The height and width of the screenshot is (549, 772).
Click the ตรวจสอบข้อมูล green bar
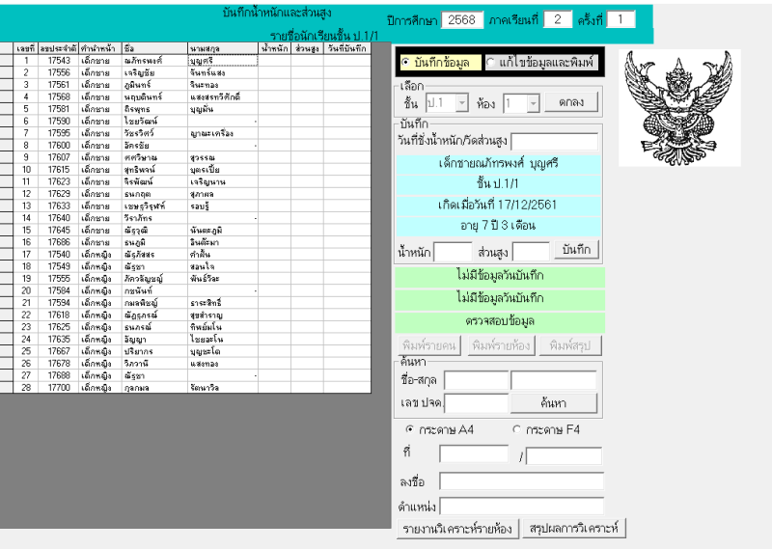point(500,321)
